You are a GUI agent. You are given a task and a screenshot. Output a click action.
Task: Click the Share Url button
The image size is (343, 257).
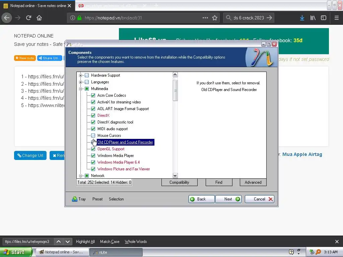click(x=50, y=58)
